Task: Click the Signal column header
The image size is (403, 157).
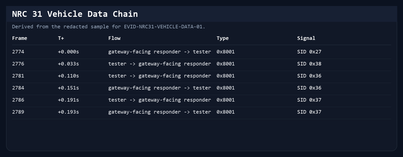Action: pos(306,38)
